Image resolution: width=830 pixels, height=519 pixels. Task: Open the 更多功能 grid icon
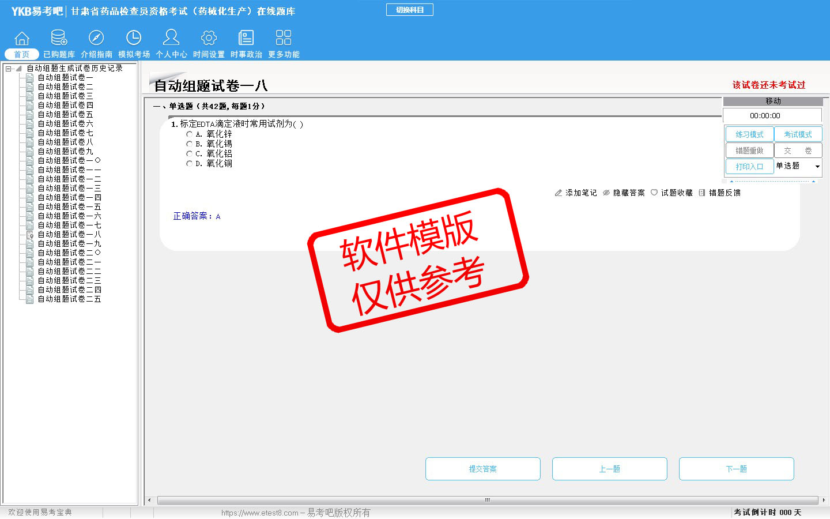tap(284, 39)
